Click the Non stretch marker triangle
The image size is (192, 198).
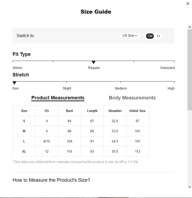click(x=14, y=83)
